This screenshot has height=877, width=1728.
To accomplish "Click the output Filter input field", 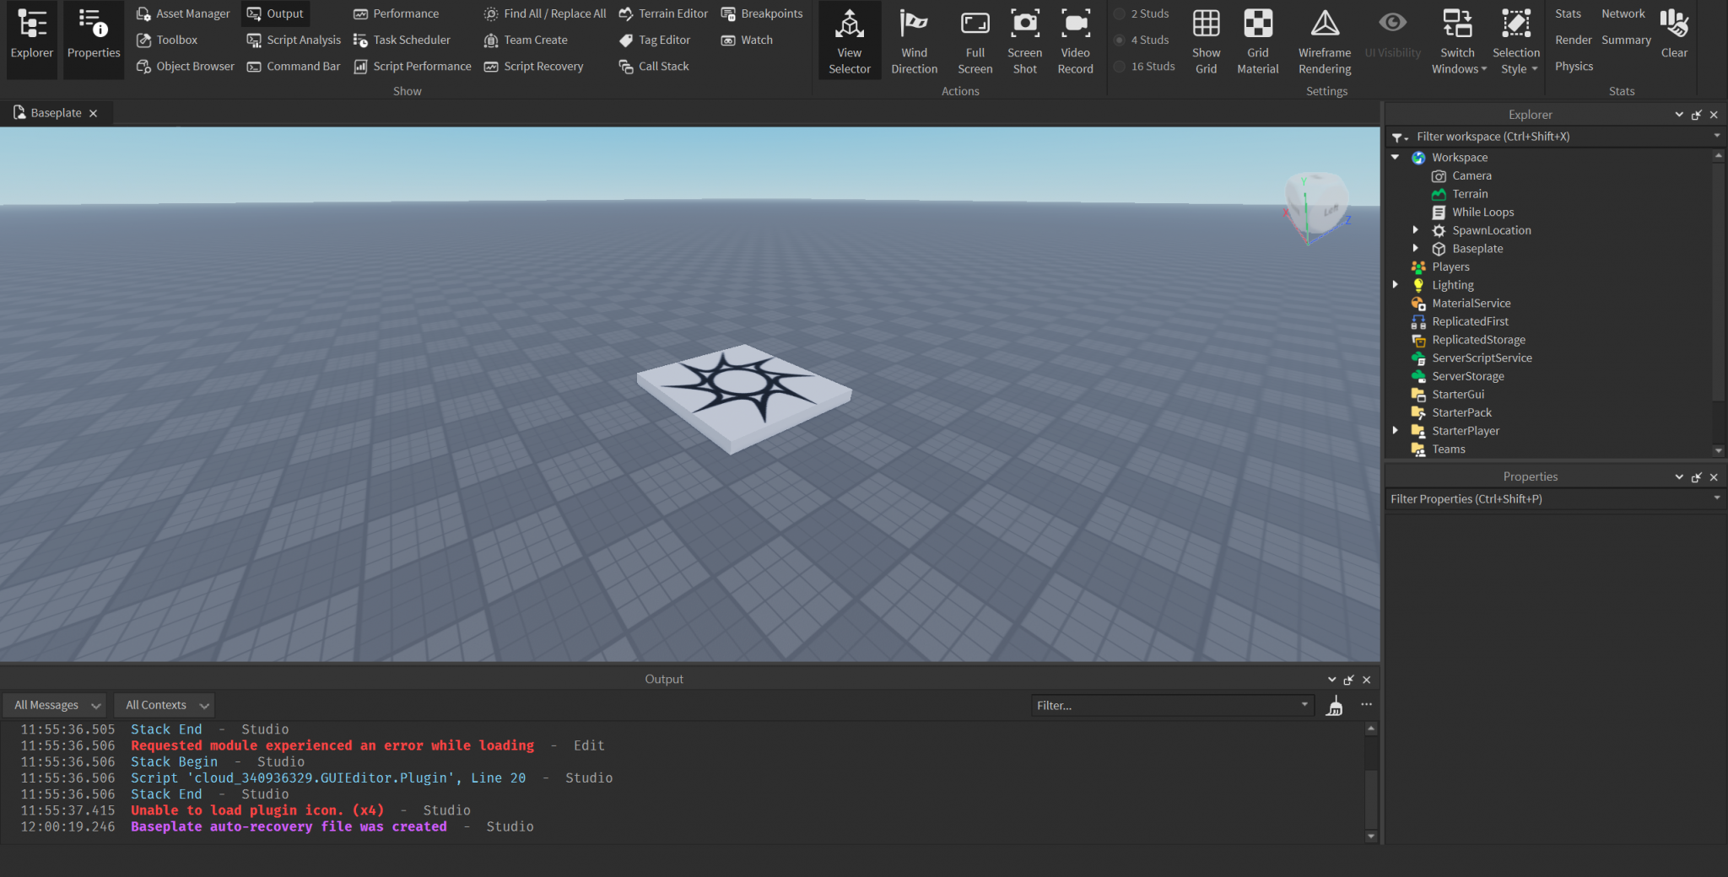I will tap(1164, 705).
